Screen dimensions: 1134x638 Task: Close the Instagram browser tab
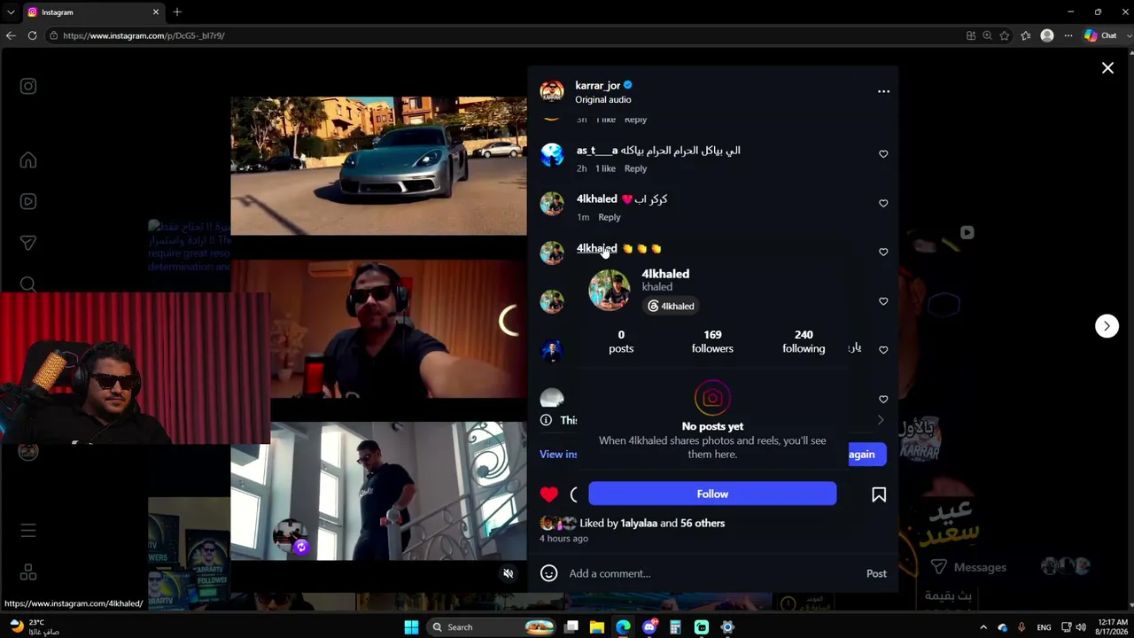pyautogui.click(x=156, y=12)
